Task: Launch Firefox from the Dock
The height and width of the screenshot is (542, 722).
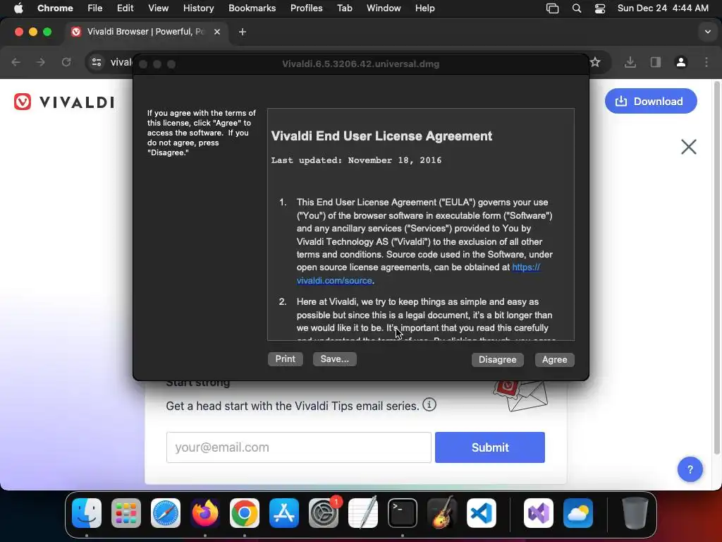Action: click(205, 513)
